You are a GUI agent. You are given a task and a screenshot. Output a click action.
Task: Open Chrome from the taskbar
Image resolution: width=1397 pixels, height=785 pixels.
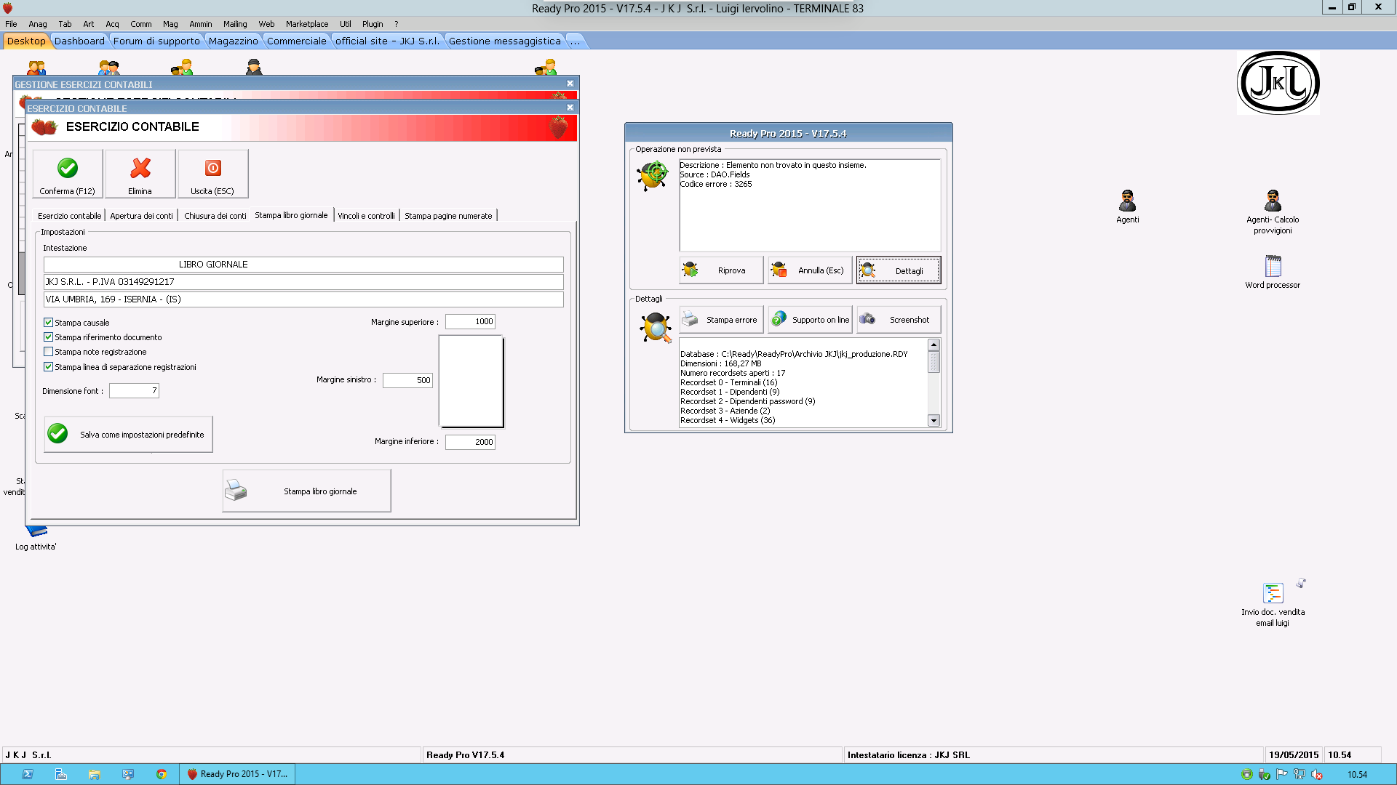tap(162, 774)
